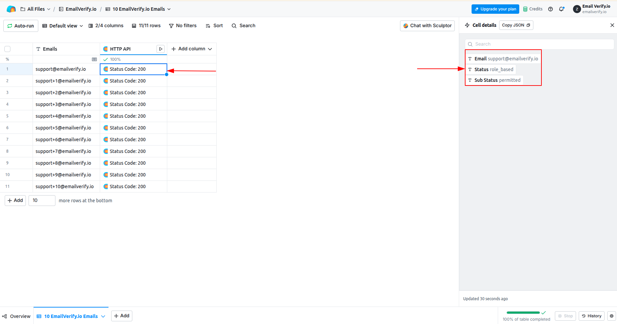Open the table settings gear icon
The width and height of the screenshot is (617, 324).
point(612,316)
